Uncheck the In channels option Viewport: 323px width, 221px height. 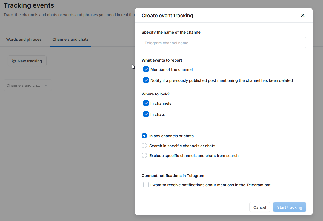coord(146,103)
